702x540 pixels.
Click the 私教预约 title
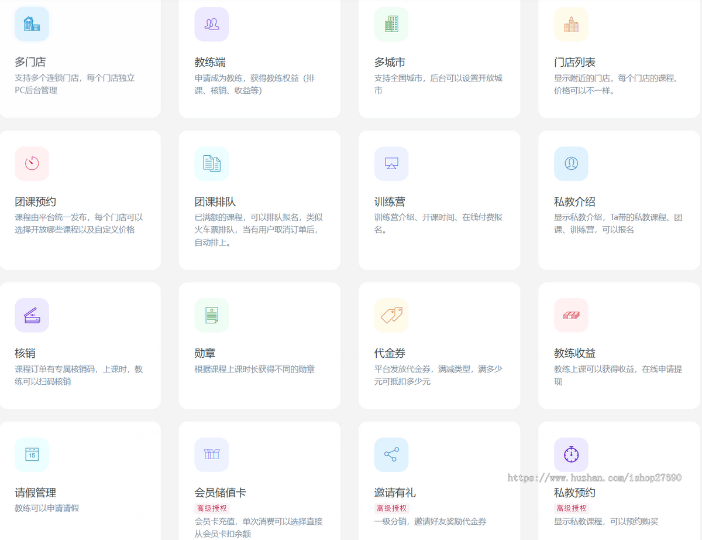[574, 493]
